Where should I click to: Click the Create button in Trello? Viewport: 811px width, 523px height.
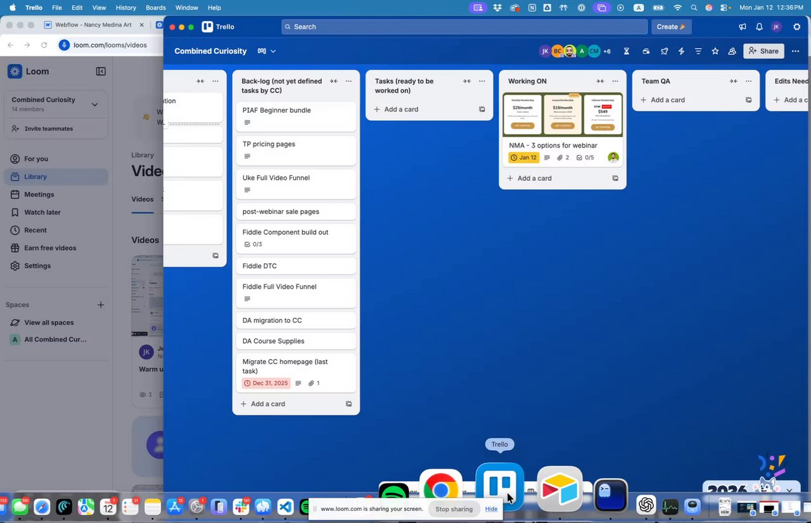671,27
